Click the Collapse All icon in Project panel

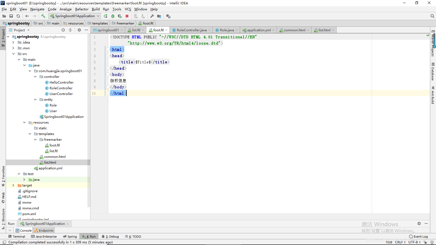pos(70,30)
